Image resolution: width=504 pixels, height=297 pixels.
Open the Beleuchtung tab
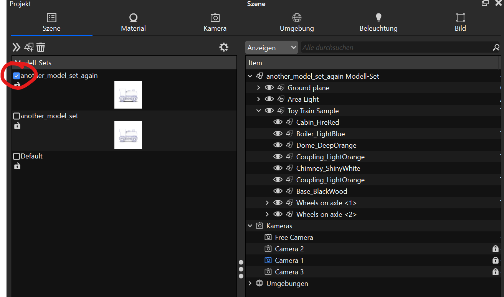click(378, 23)
